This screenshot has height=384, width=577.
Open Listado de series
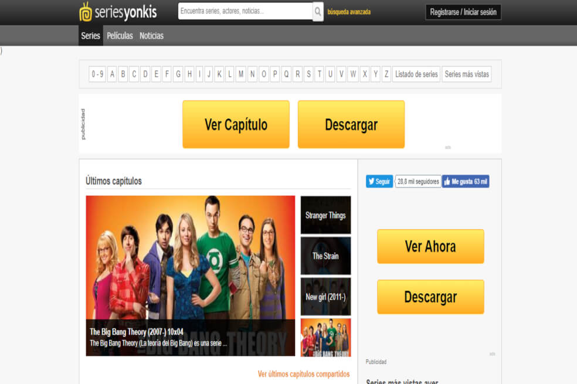pos(416,74)
